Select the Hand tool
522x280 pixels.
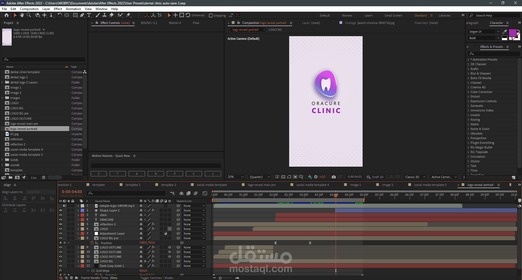point(22,15)
